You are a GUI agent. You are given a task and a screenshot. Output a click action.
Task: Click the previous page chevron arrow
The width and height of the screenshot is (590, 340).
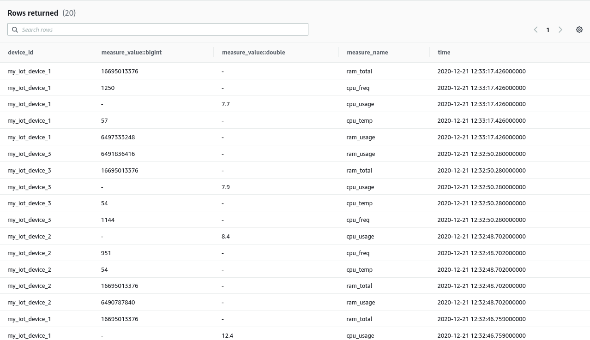coord(536,30)
